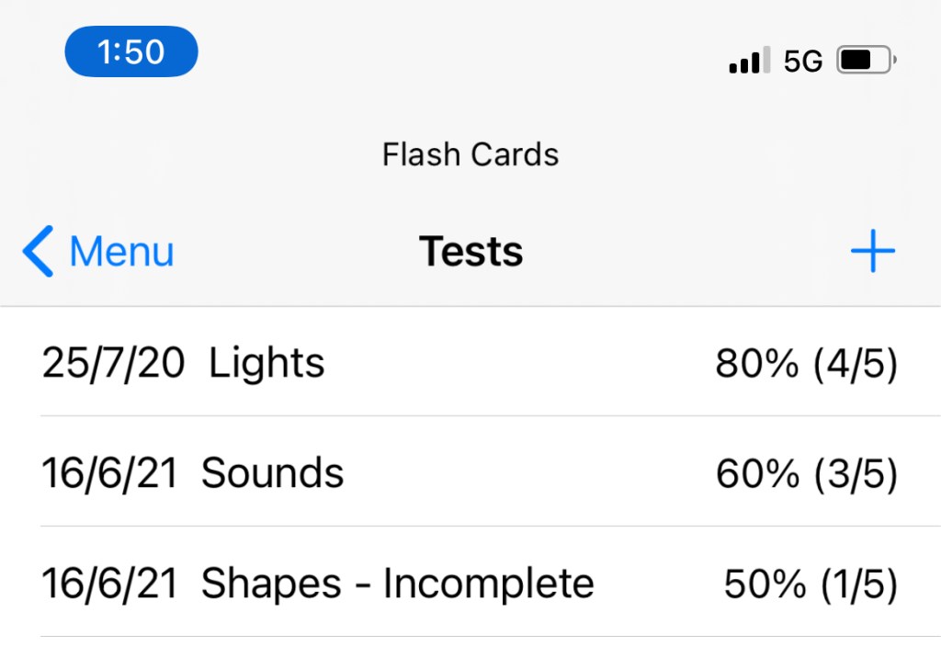Tap the dash between Shapes and Incomplete
The image size is (941, 669).
click(365, 586)
